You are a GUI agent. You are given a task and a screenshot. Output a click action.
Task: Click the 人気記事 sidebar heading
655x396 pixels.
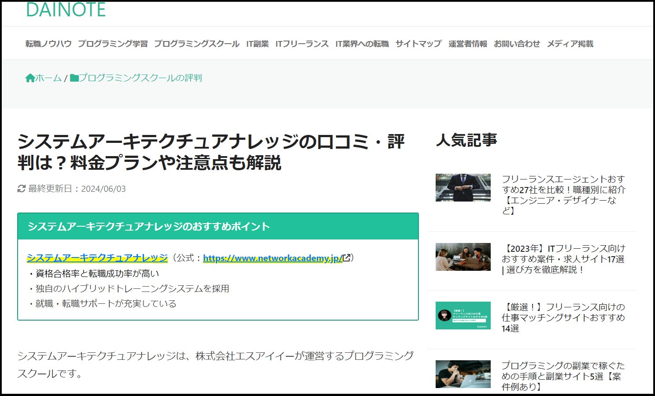pyautogui.click(x=466, y=140)
